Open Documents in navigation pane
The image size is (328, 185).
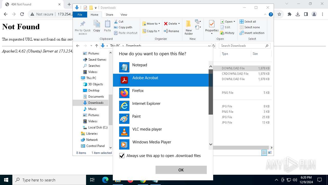click(94, 97)
